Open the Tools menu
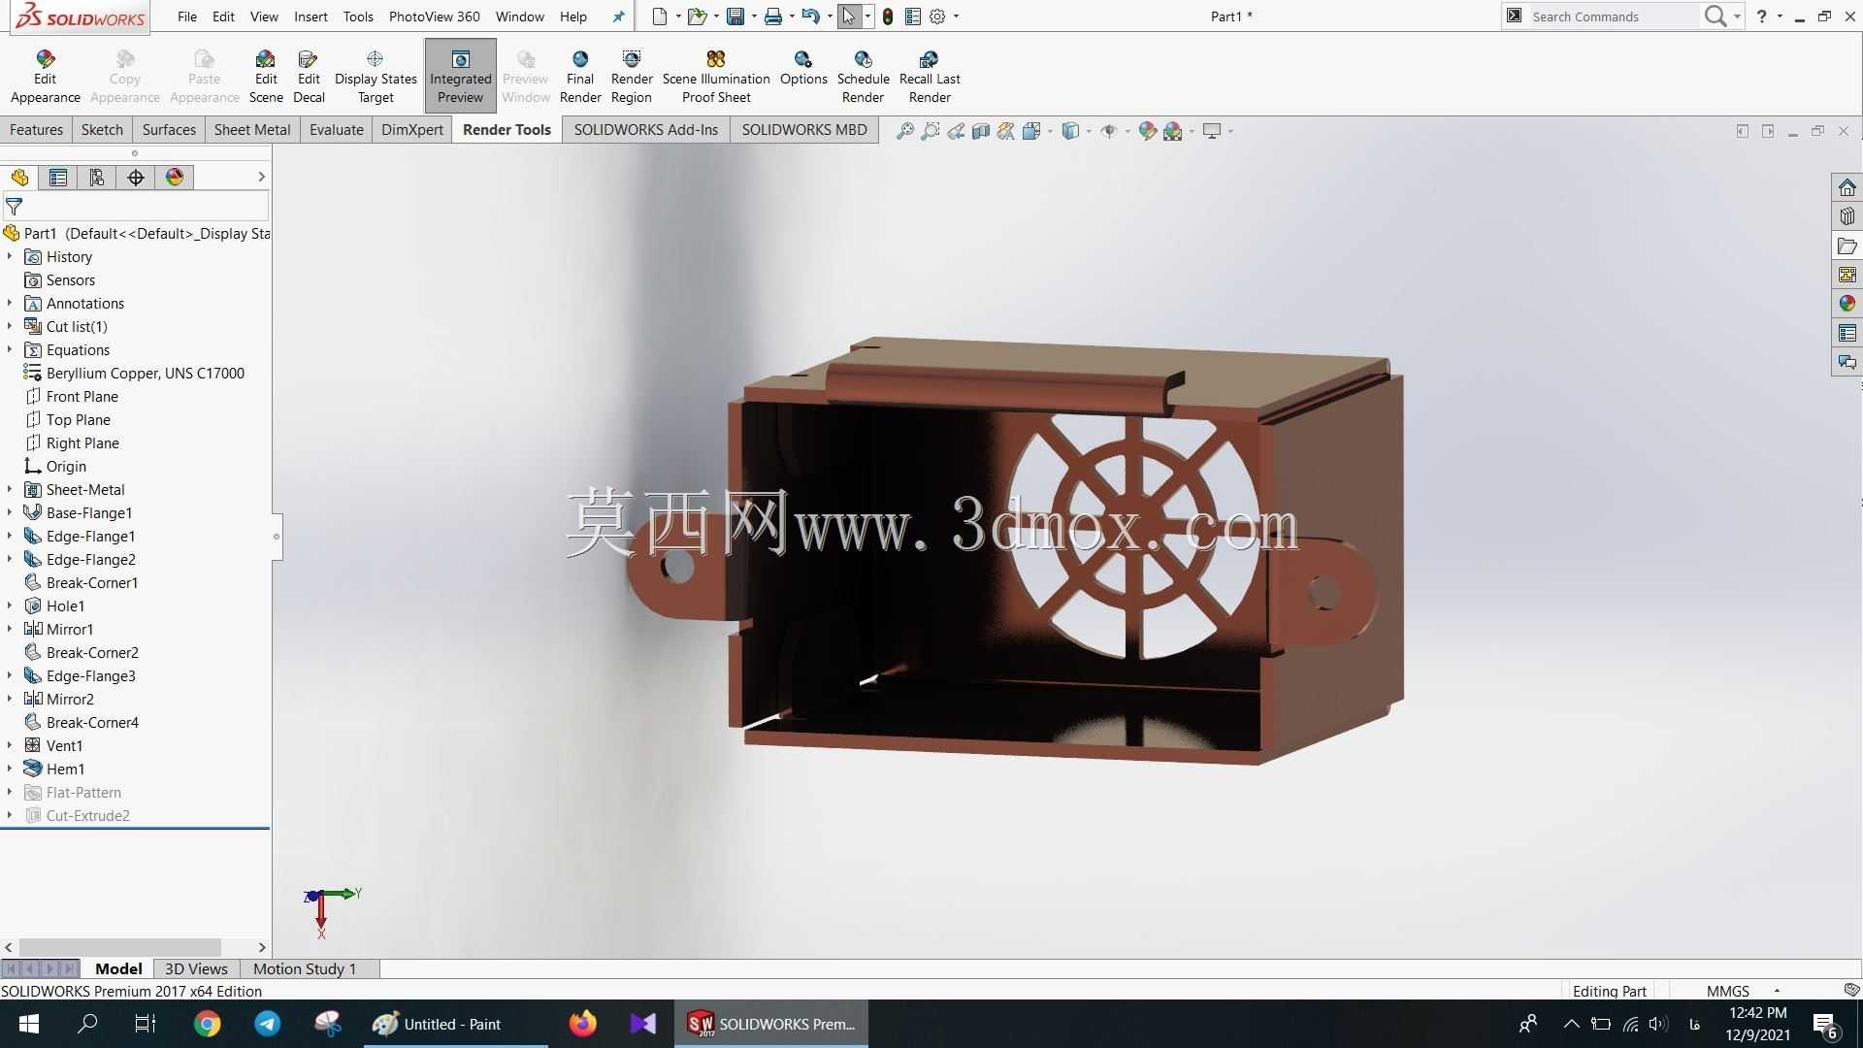 click(358, 16)
